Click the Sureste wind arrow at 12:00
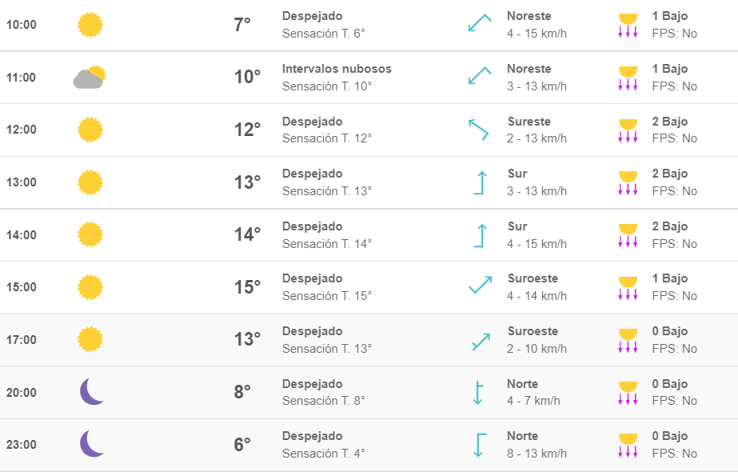 (x=479, y=130)
